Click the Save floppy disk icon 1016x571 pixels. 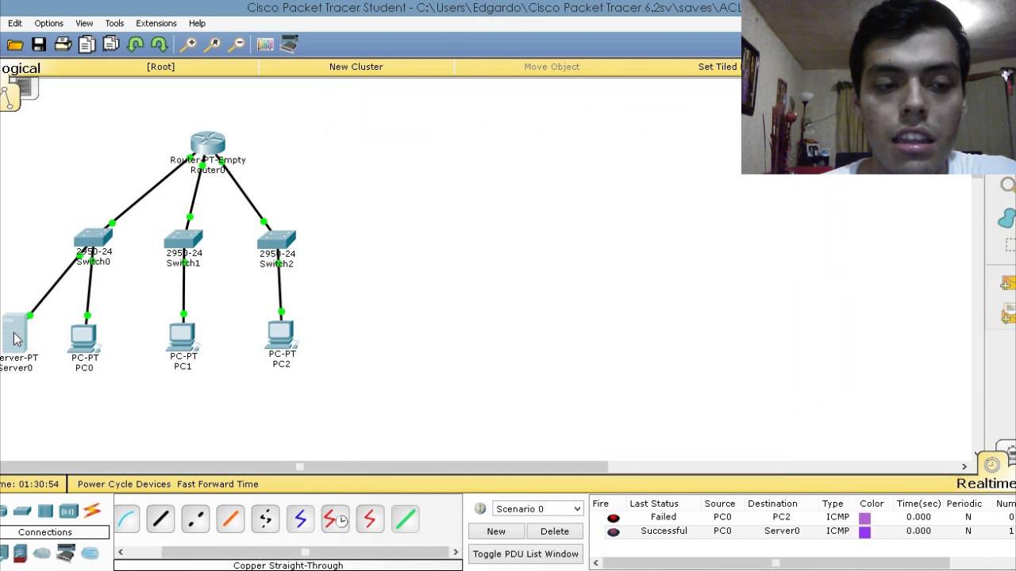pos(39,45)
